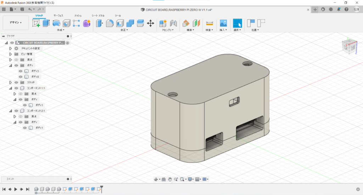Select the Hole tool
Image resolution: width=363 pixels, height=195 pixels.
click(66, 23)
